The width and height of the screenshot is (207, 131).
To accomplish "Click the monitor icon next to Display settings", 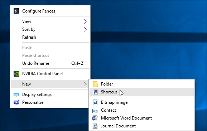I will point(16,95).
